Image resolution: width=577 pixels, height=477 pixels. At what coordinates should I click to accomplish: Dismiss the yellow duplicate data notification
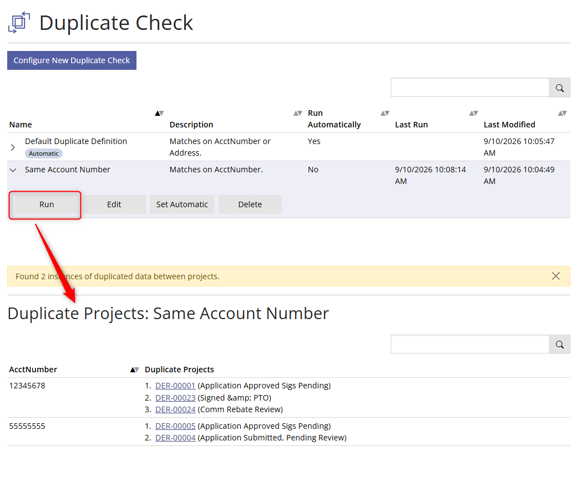coord(556,276)
